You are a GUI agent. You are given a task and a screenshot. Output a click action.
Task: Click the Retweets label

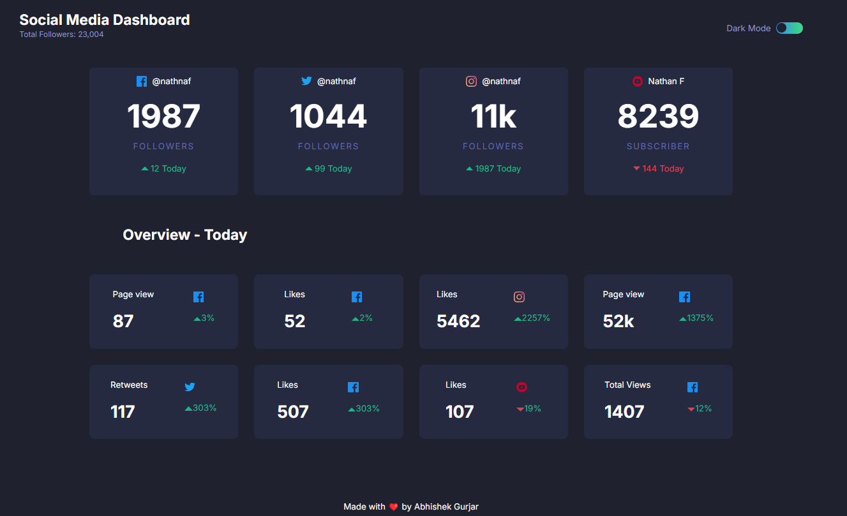click(x=129, y=385)
